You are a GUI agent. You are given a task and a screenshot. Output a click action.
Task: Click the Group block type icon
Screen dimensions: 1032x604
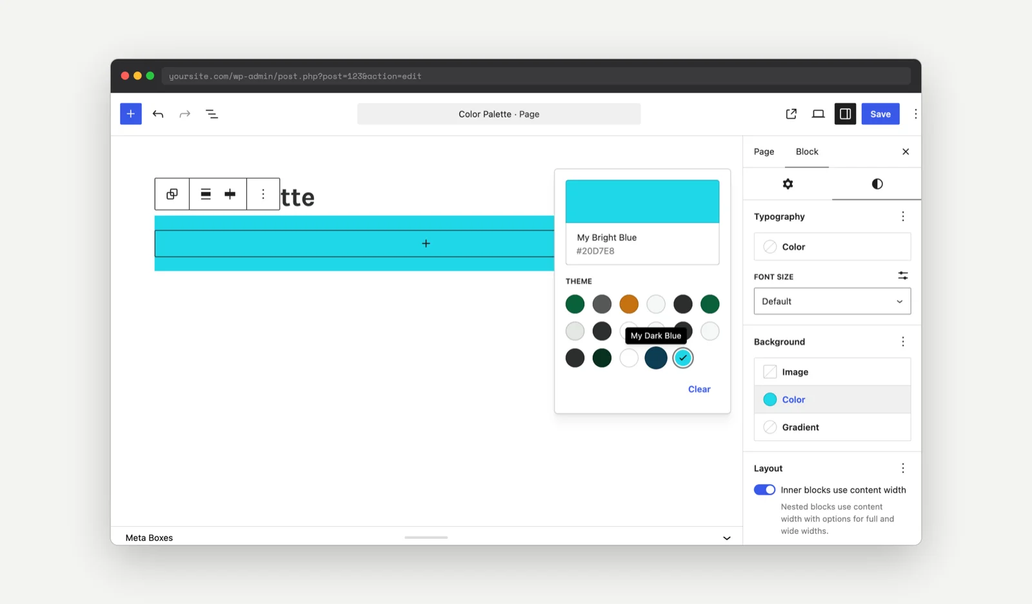point(172,194)
